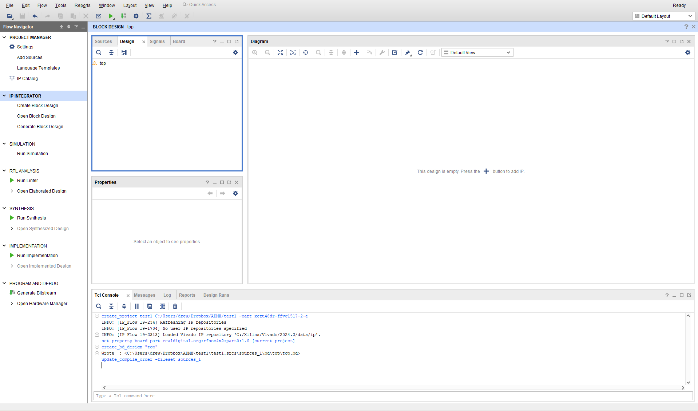Screen dimensions: 698x411
Task: Click Zoom Fit icon in Diagram toolbar
Action: pos(280,52)
